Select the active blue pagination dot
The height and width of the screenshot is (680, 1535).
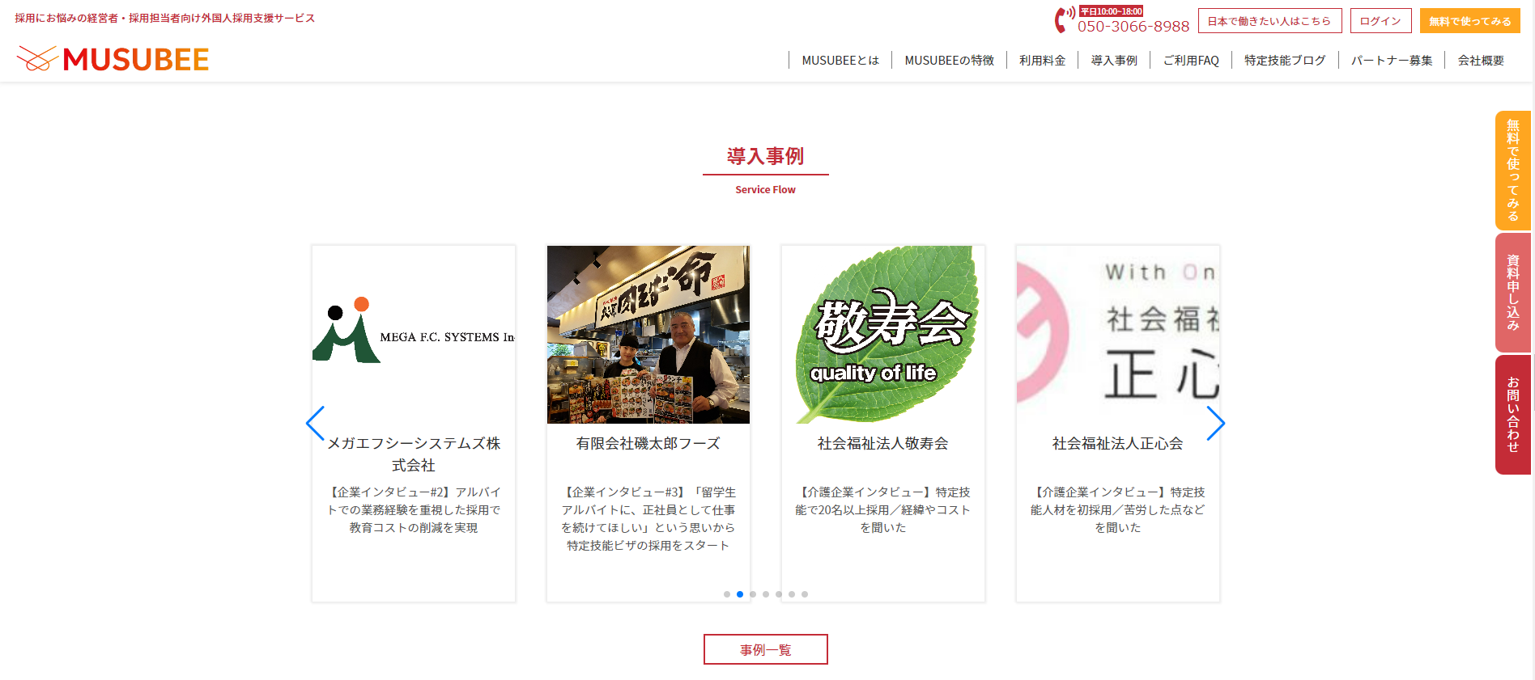pos(740,594)
